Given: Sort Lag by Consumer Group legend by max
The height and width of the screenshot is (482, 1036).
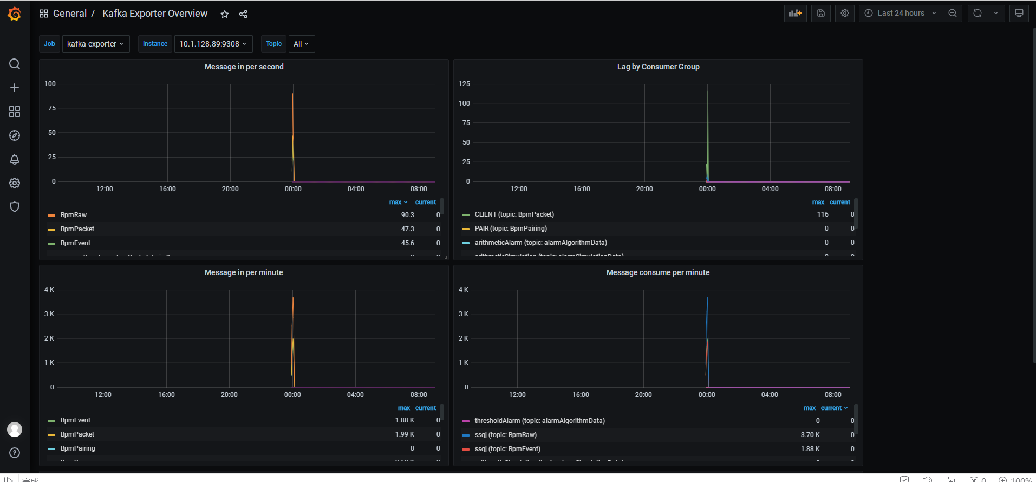Looking at the screenshot, I should (818, 202).
